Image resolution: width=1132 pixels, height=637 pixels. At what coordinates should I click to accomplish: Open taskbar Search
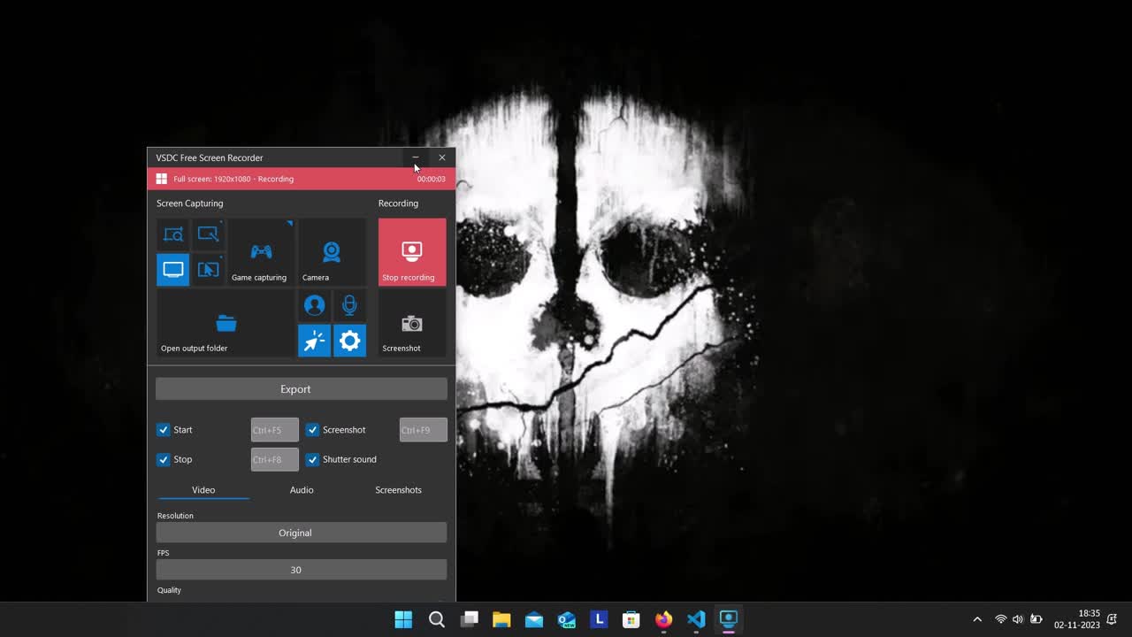coord(436,619)
